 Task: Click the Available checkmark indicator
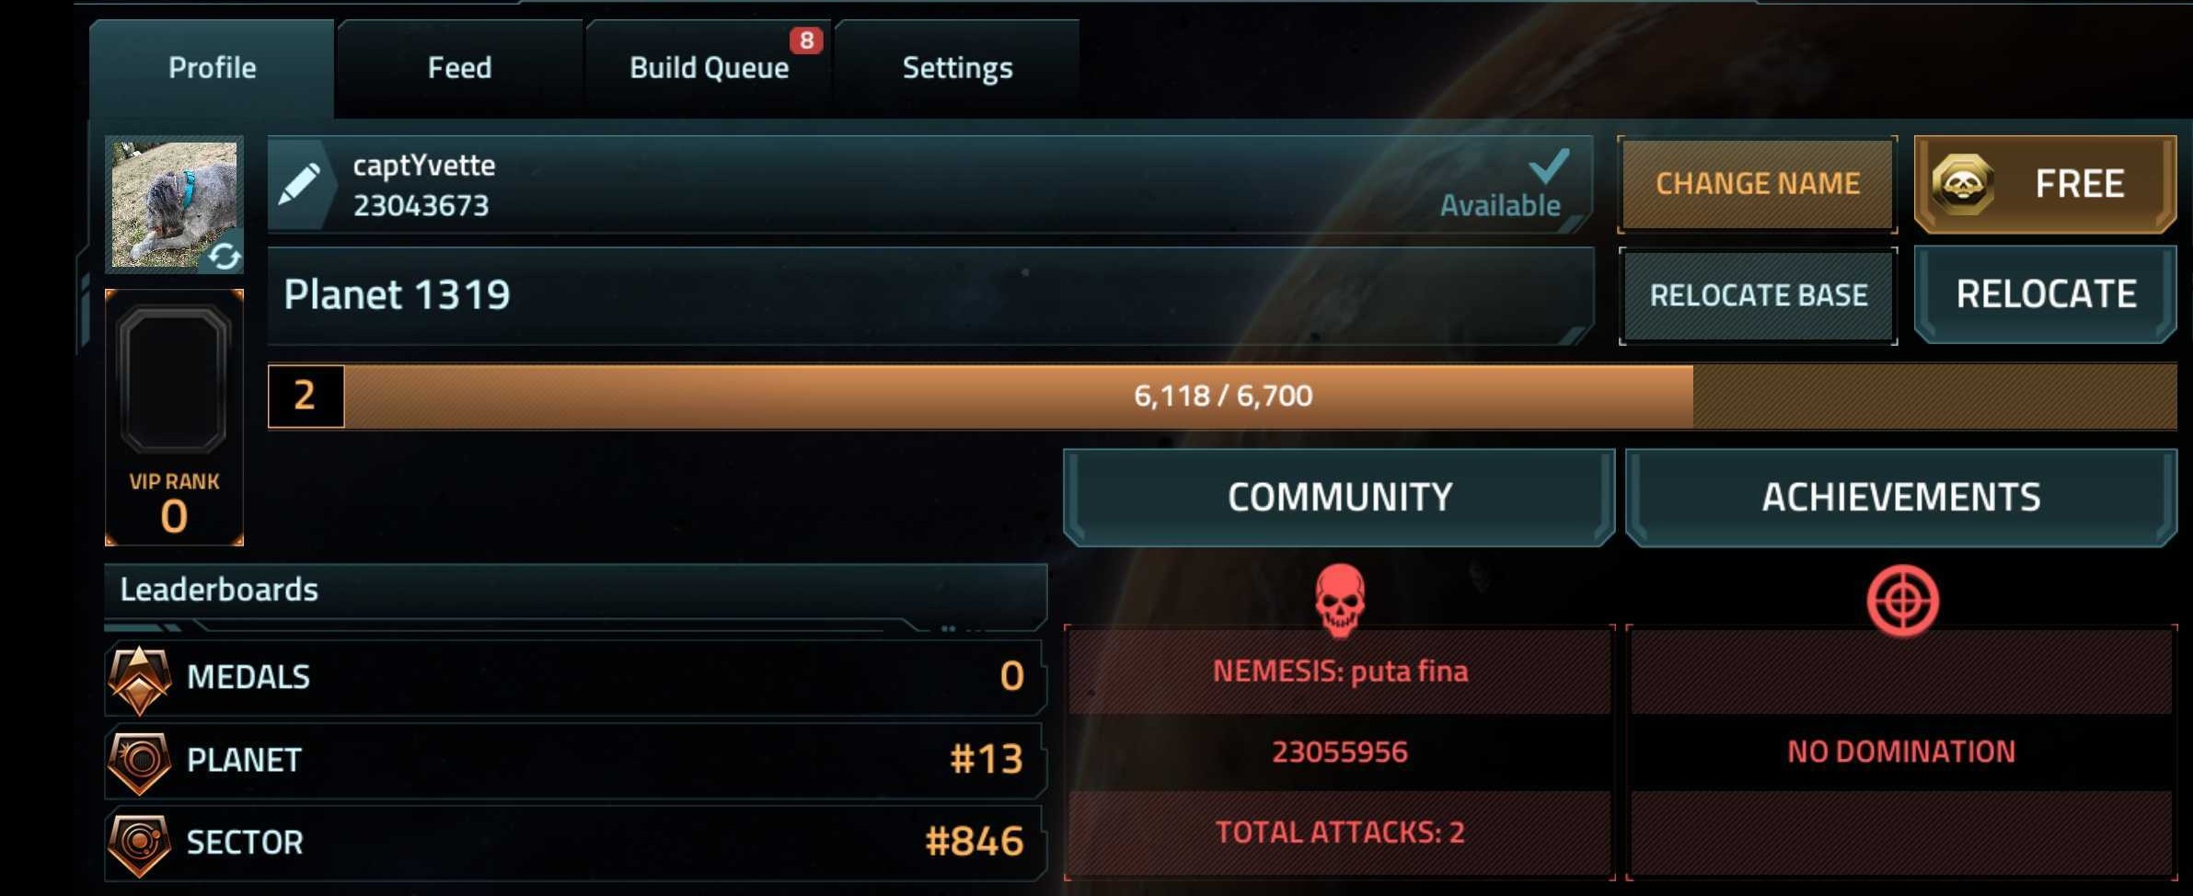point(1550,166)
